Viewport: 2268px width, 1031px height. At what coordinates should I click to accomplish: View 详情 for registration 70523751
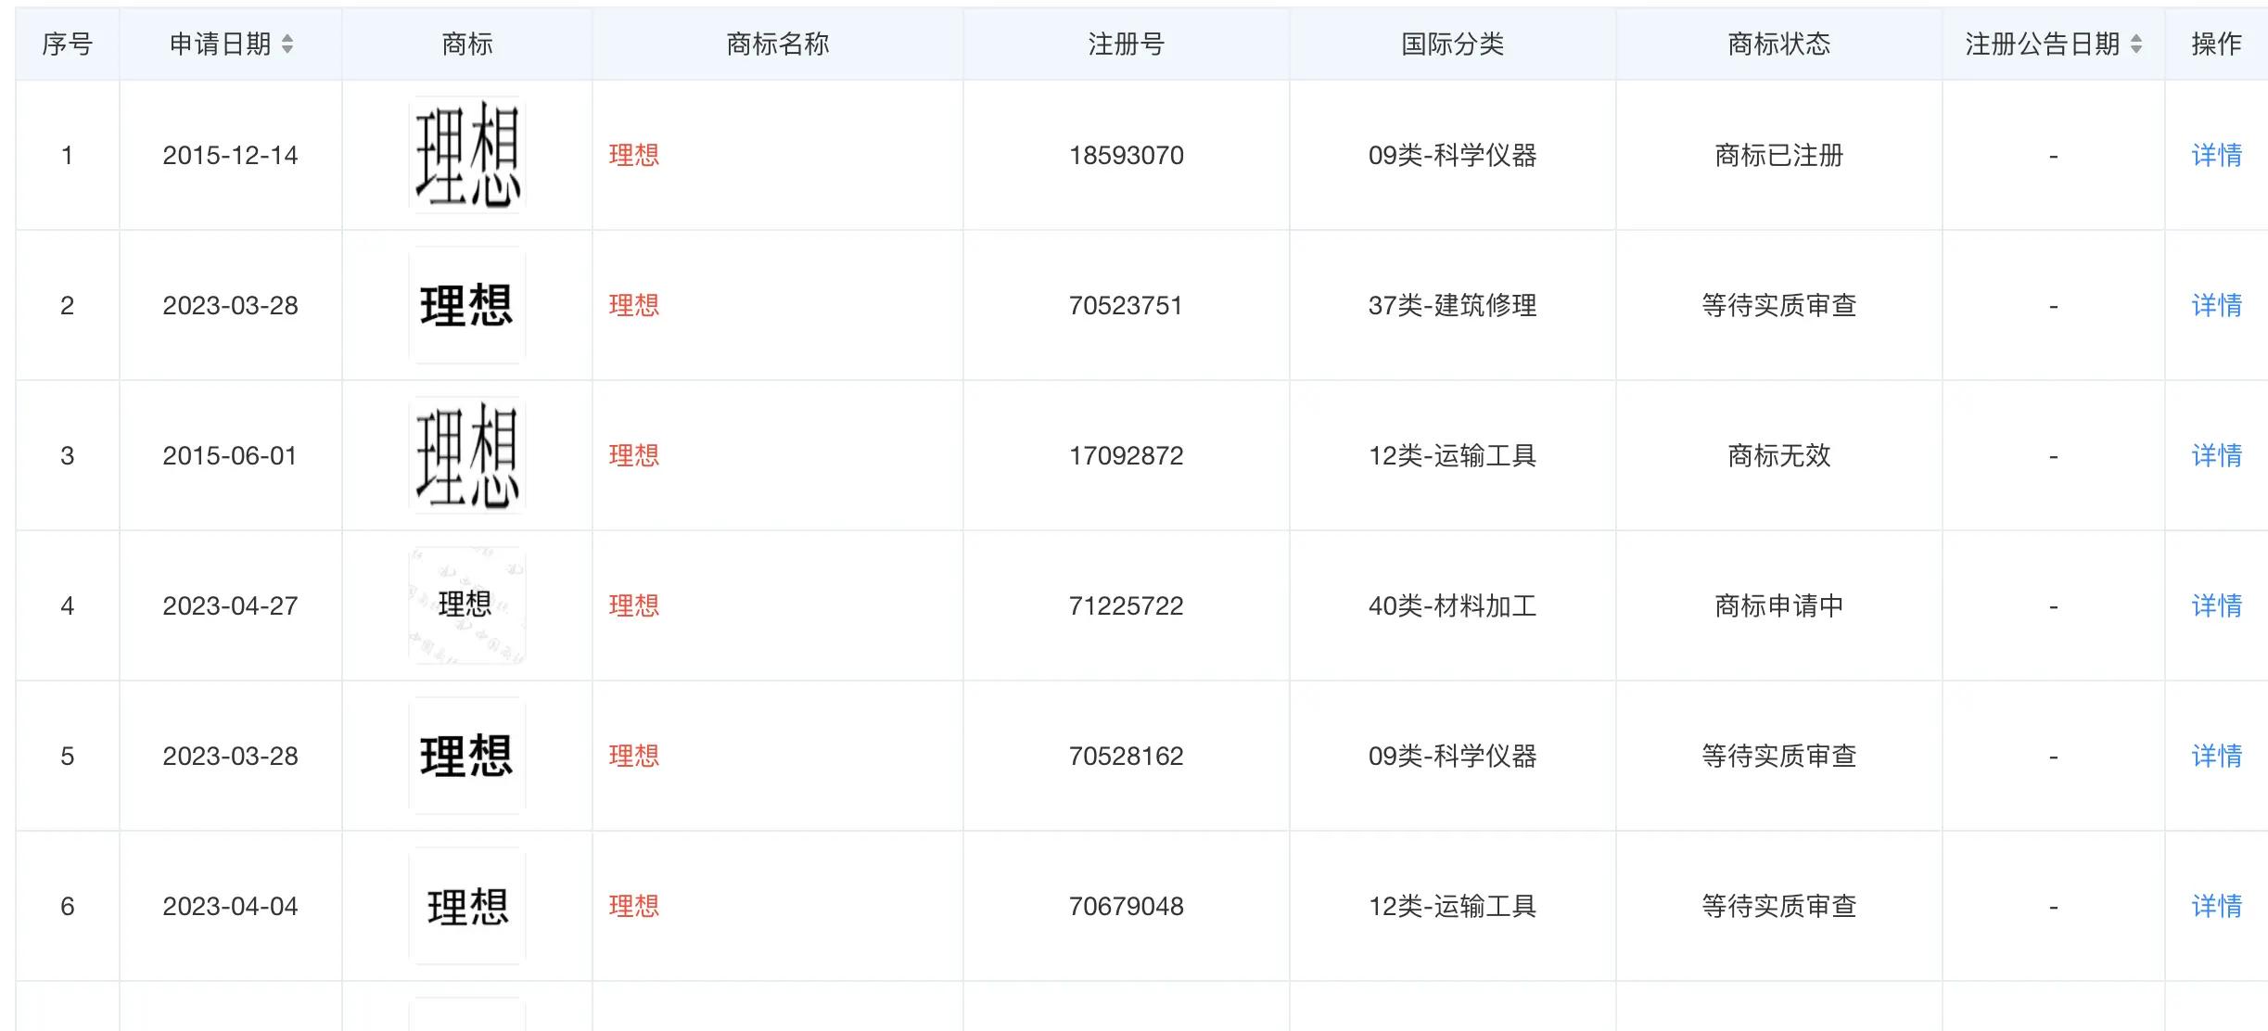(x=2216, y=305)
